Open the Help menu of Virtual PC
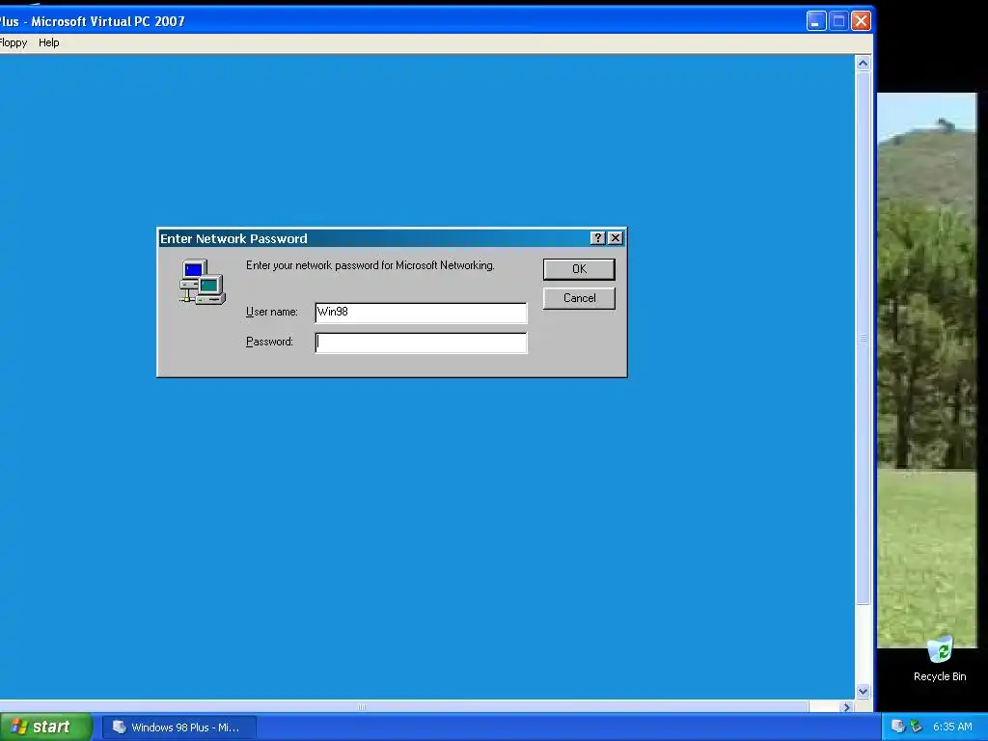 pos(48,42)
